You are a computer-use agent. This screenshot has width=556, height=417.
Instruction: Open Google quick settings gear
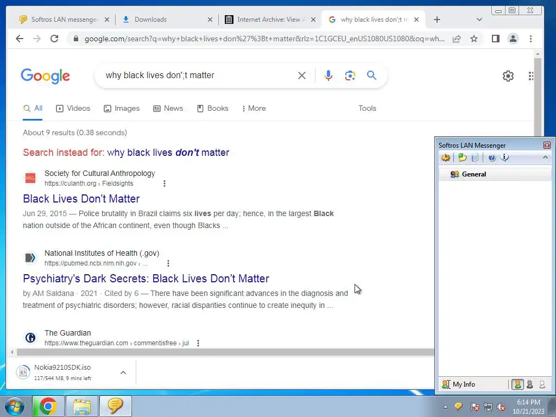(x=508, y=76)
